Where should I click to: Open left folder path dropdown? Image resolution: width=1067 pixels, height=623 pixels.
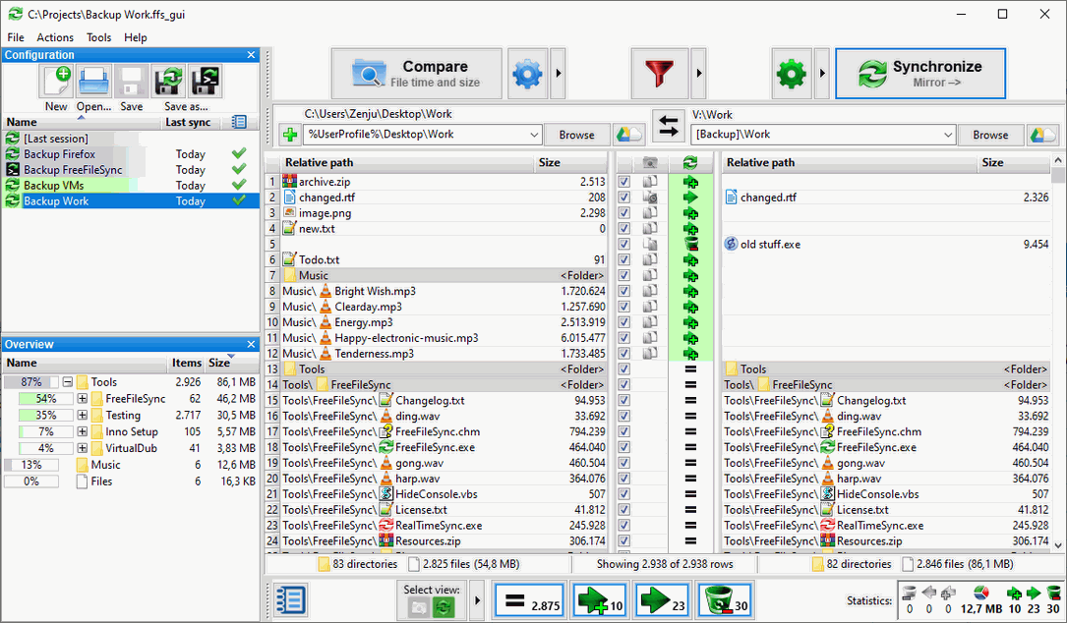coord(534,135)
